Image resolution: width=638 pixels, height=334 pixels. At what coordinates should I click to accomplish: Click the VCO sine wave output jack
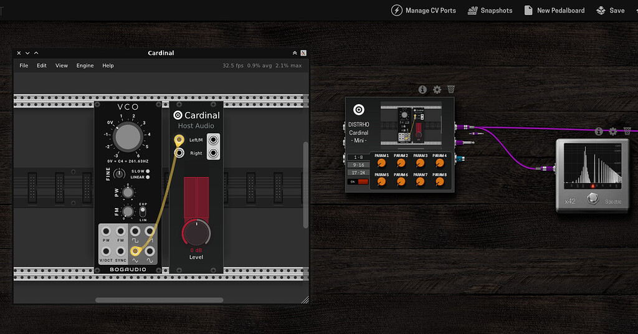click(150, 251)
